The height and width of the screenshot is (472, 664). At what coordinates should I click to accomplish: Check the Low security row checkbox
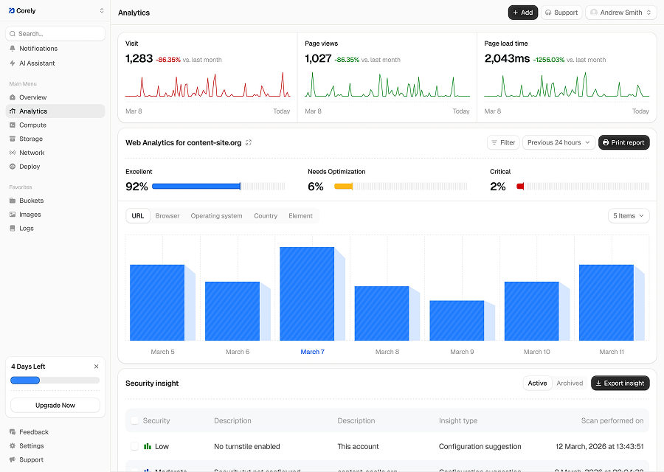134,446
